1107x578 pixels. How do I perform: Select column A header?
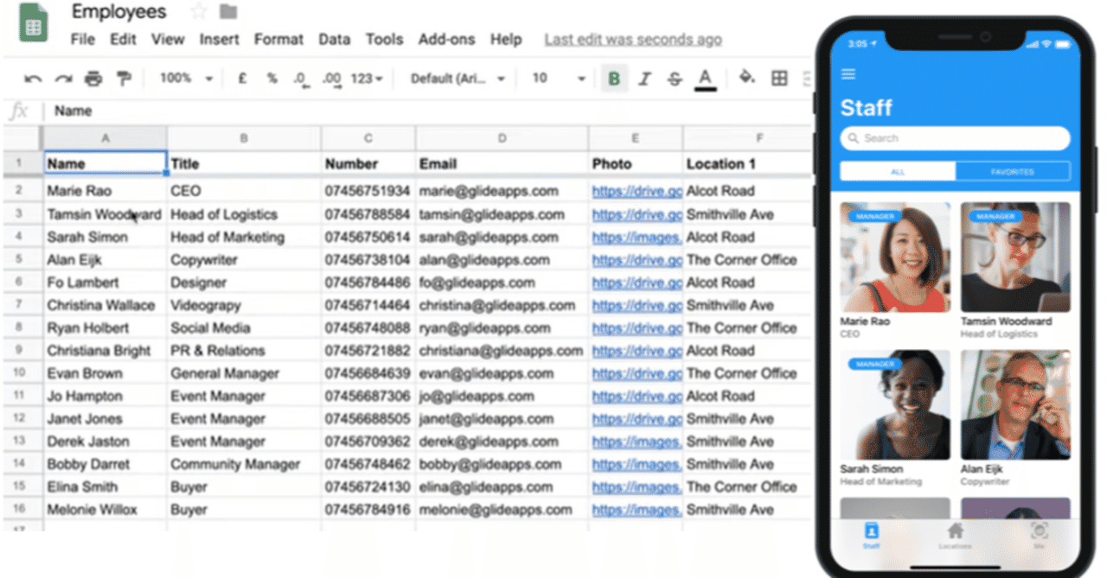[x=105, y=138]
